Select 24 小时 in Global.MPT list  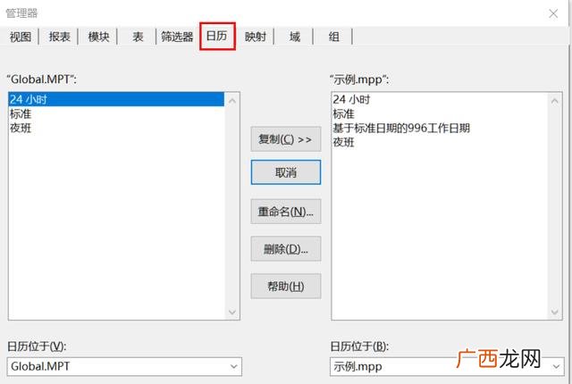tap(116, 99)
